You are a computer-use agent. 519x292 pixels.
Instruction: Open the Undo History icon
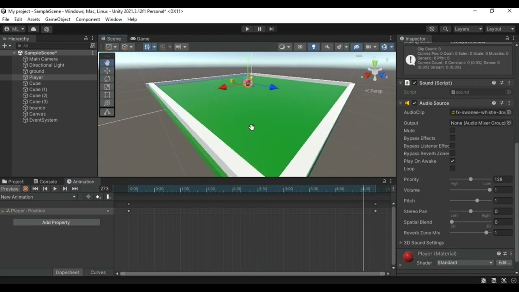[x=432, y=29]
